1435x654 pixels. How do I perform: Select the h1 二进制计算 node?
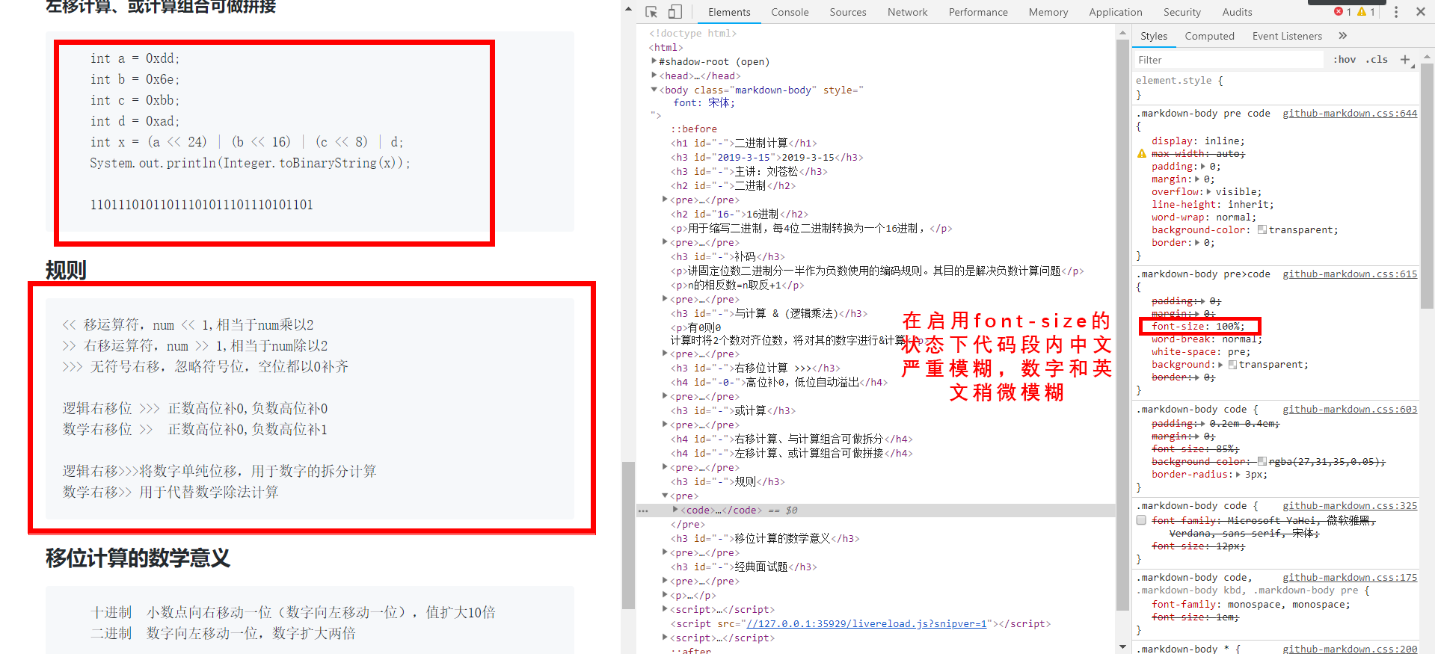(x=744, y=144)
